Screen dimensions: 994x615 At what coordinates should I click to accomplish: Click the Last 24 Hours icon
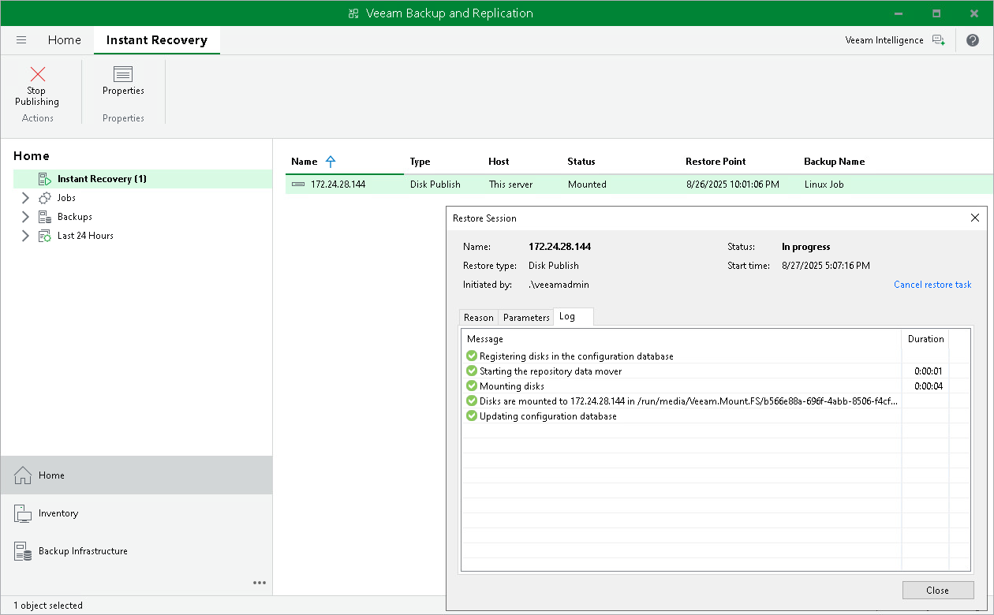tap(45, 236)
